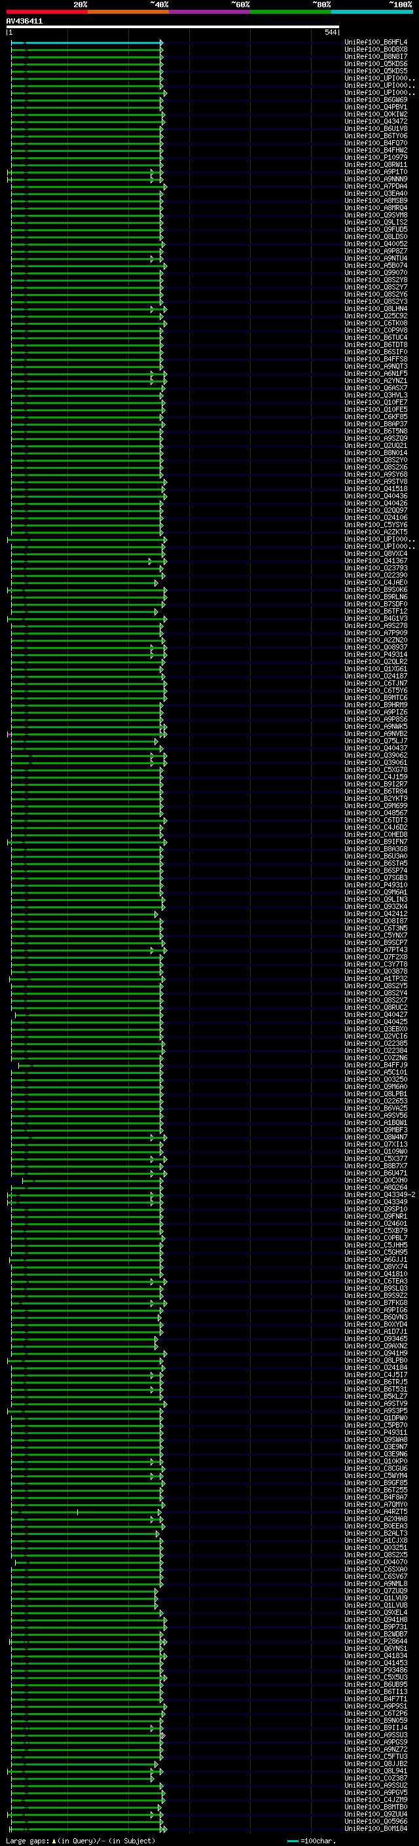Select hit label UniRef100_Q8RUC2
The width and height of the screenshot is (419, 1846).
point(375,1008)
